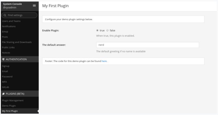Screen dimensions: 218x115
Task: Select the true radio for Enable Plugin
Action: pyautogui.click(x=97, y=30)
